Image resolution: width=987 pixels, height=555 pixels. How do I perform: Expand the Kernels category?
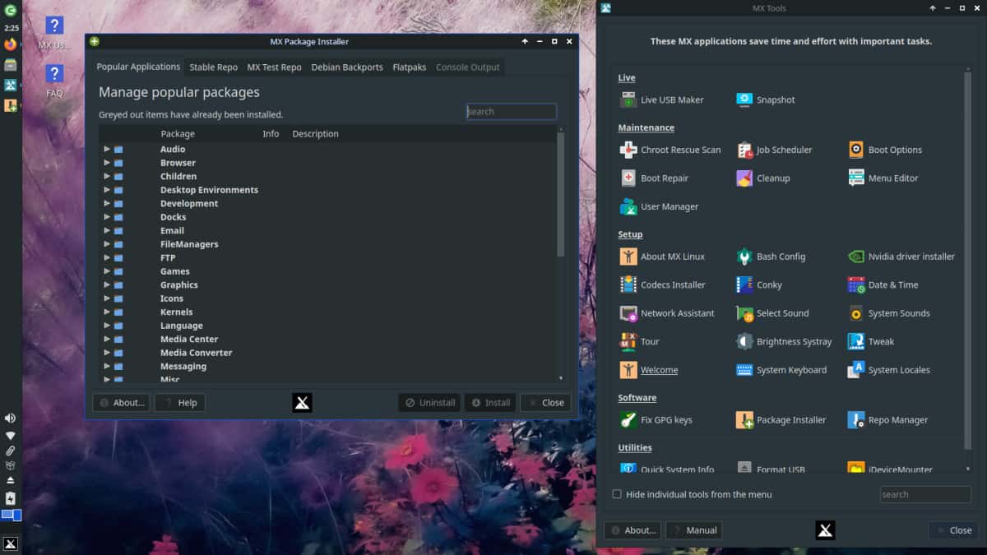(x=106, y=312)
